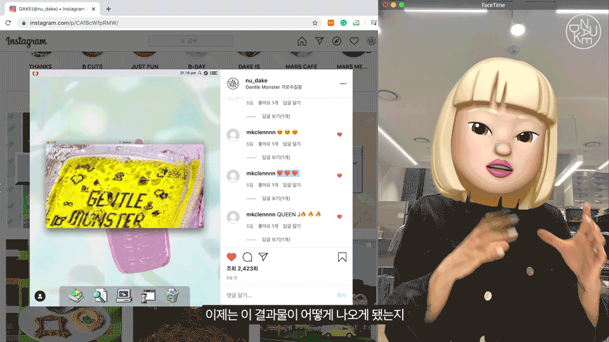Open the green Grammarly extension icon
This screenshot has height=342, width=609.
click(x=343, y=23)
